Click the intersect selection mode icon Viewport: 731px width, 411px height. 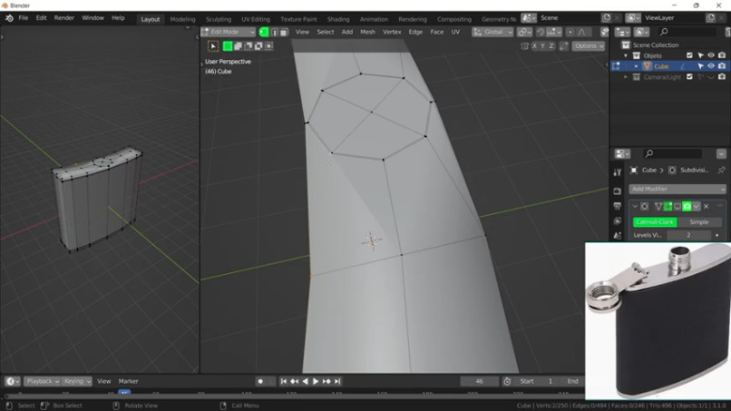coord(268,45)
